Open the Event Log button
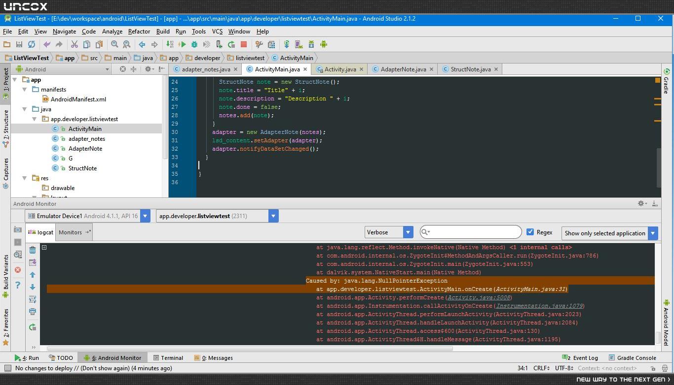This screenshot has height=385, width=674. (x=580, y=358)
